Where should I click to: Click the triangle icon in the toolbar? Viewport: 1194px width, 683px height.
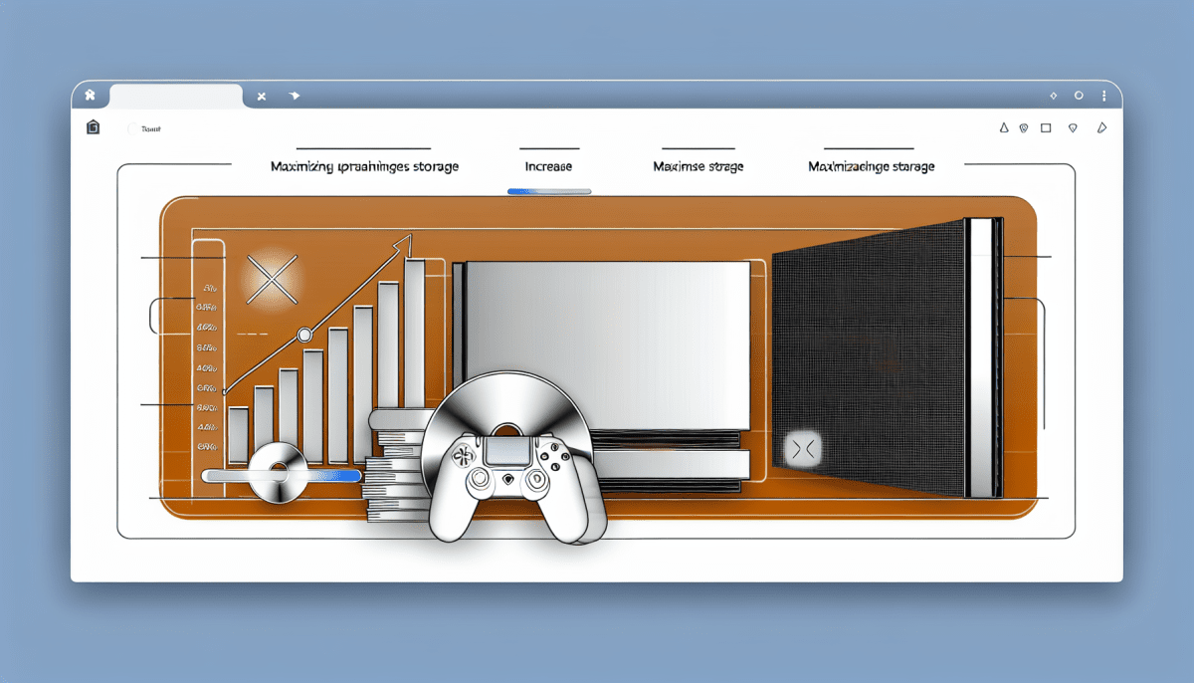[x=1002, y=127]
